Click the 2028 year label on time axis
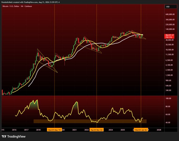 (x=159, y=130)
